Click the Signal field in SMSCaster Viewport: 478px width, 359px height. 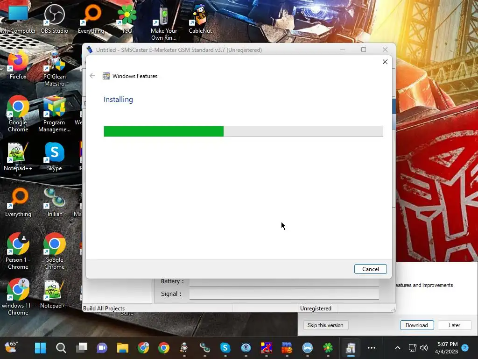point(284,294)
